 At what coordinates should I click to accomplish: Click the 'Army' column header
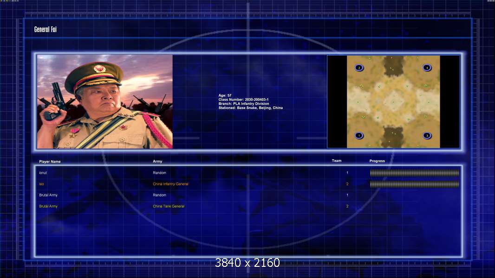pos(157,161)
